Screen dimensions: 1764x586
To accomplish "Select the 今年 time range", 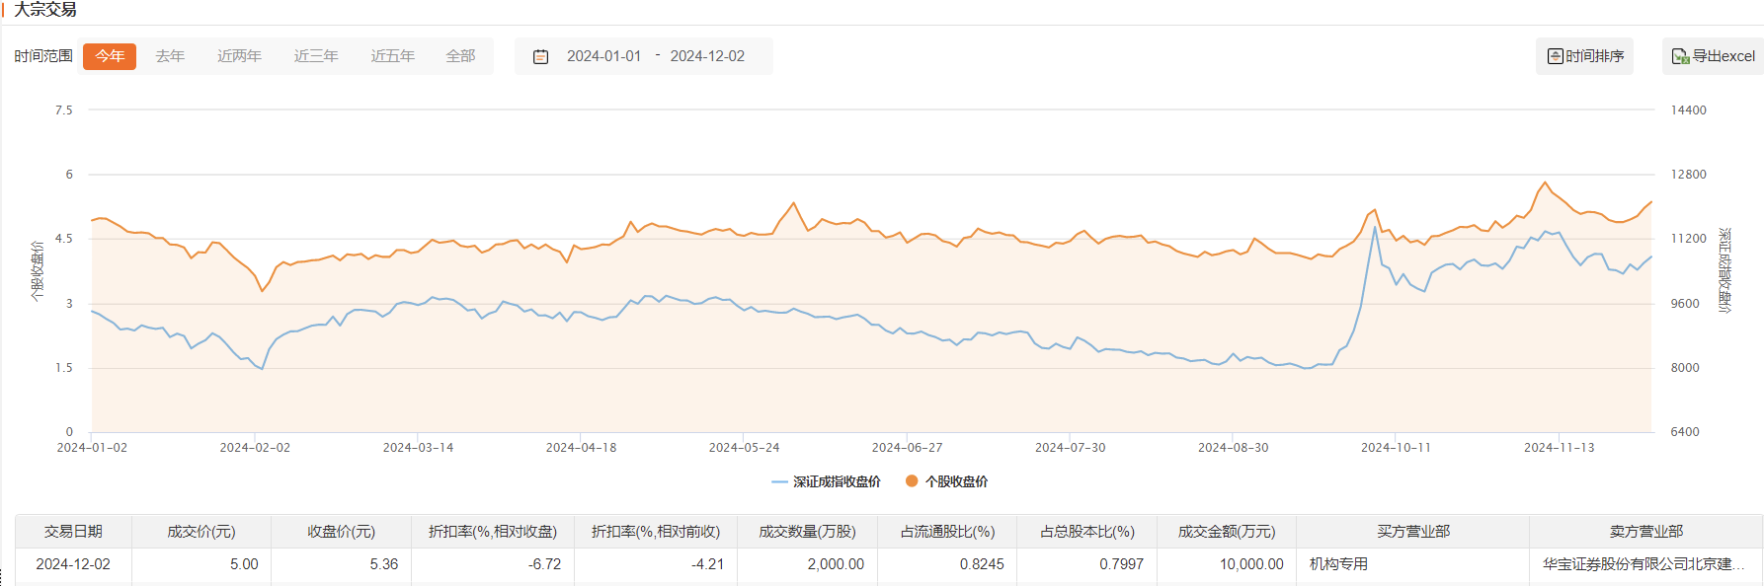I will (110, 56).
